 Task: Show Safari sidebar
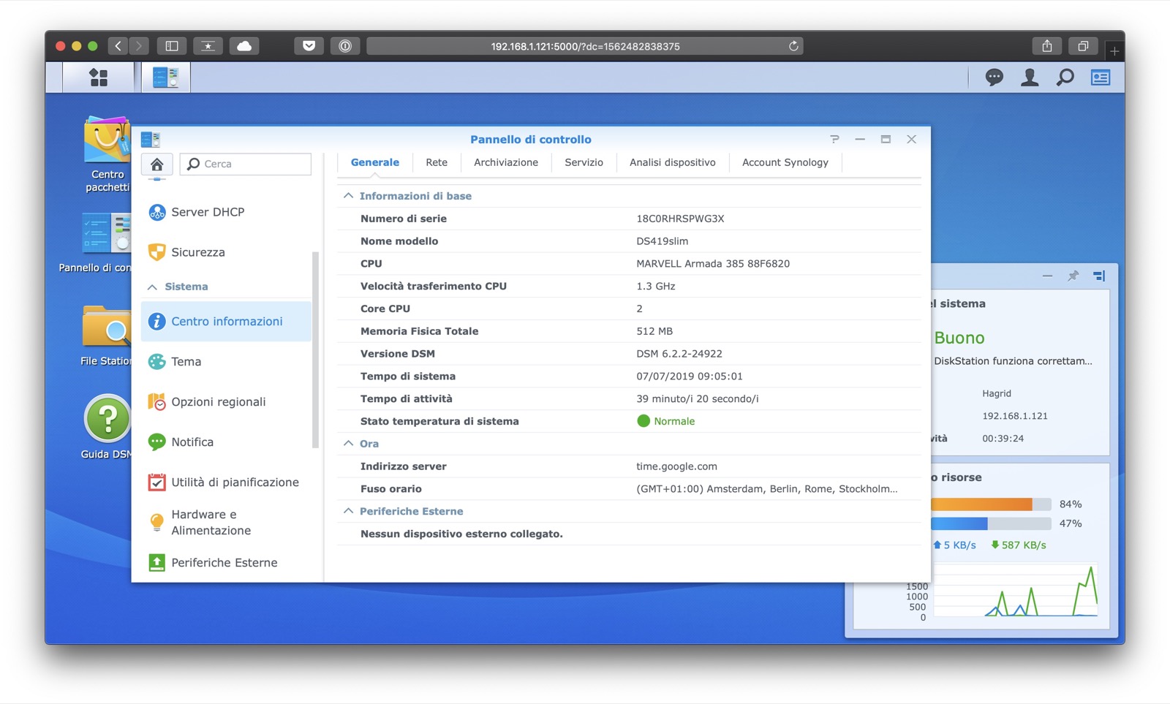pyautogui.click(x=172, y=46)
